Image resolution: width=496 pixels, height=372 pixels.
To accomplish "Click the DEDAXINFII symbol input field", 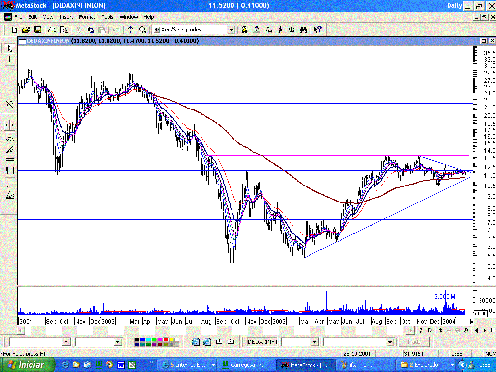I will (x=262, y=342).
